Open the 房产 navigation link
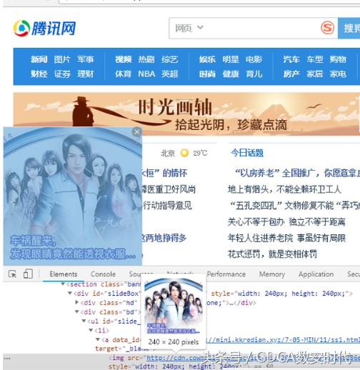This screenshot has width=360, height=370. click(x=291, y=74)
